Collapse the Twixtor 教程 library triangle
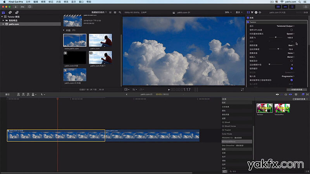The image size is (310, 174). point(2,17)
